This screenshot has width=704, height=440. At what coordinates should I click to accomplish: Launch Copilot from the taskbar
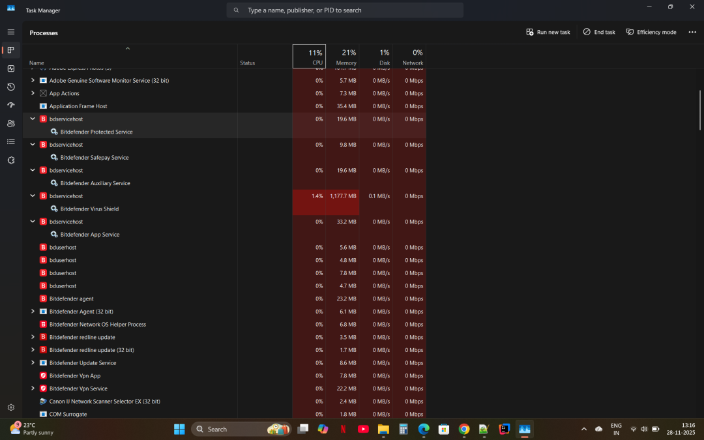click(x=323, y=429)
